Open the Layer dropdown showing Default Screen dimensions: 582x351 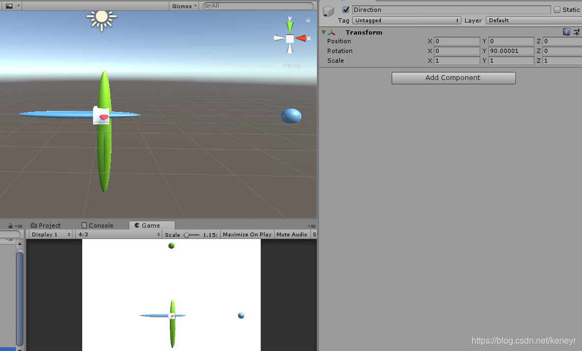(534, 21)
